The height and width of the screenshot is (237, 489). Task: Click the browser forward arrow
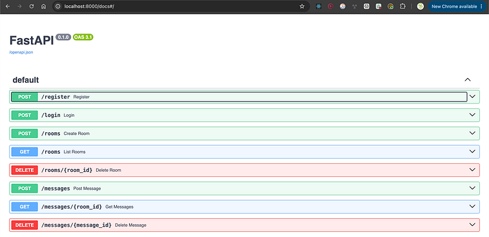click(x=19, y=6)
